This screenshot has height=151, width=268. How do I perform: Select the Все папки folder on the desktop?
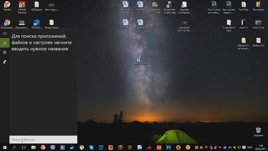point(258,6)
